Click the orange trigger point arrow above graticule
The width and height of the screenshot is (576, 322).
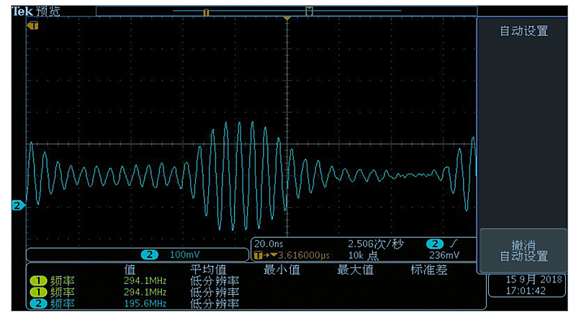pos(287,17)
